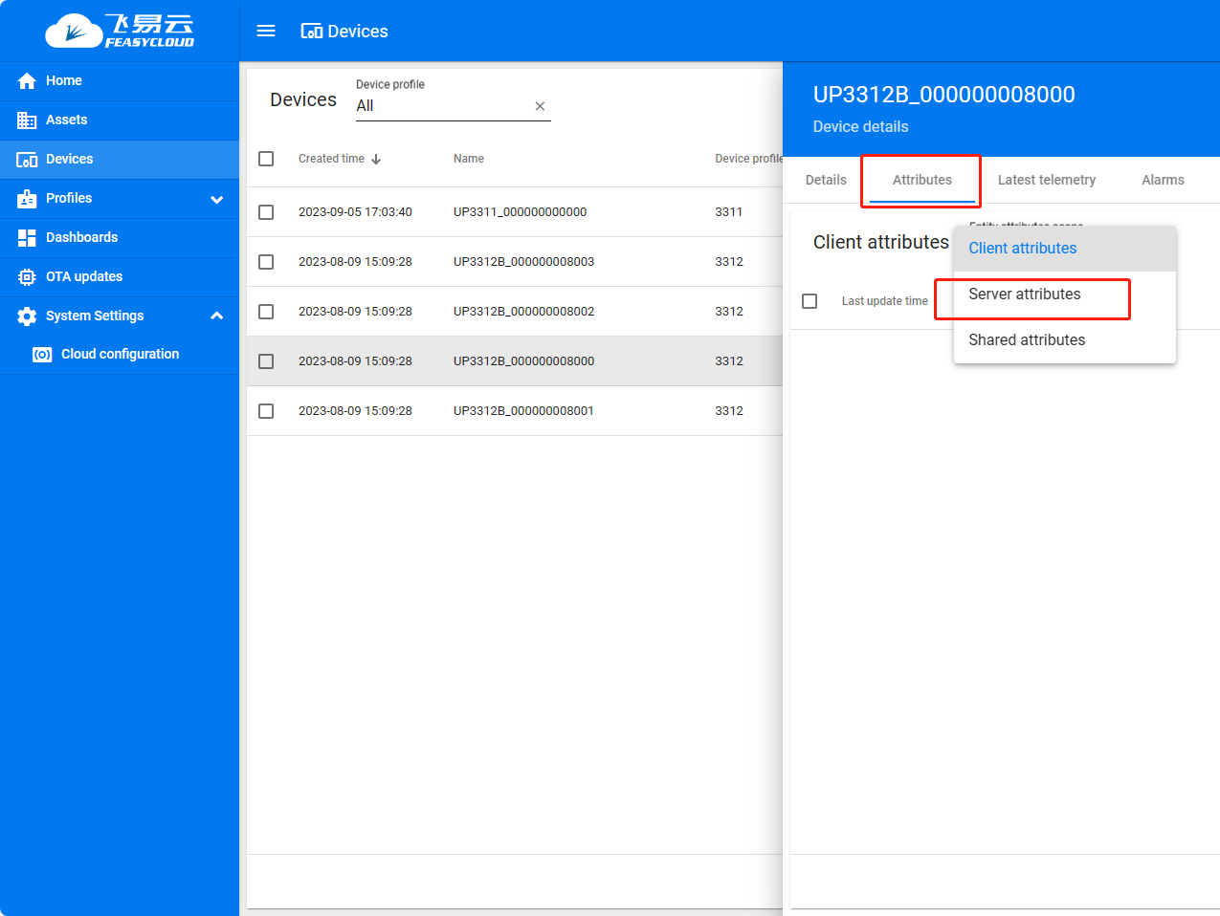The width and height of the screenshot is (1220, 916).
Task: Click the Device profile input field
Action: click(x=440, y=106)
